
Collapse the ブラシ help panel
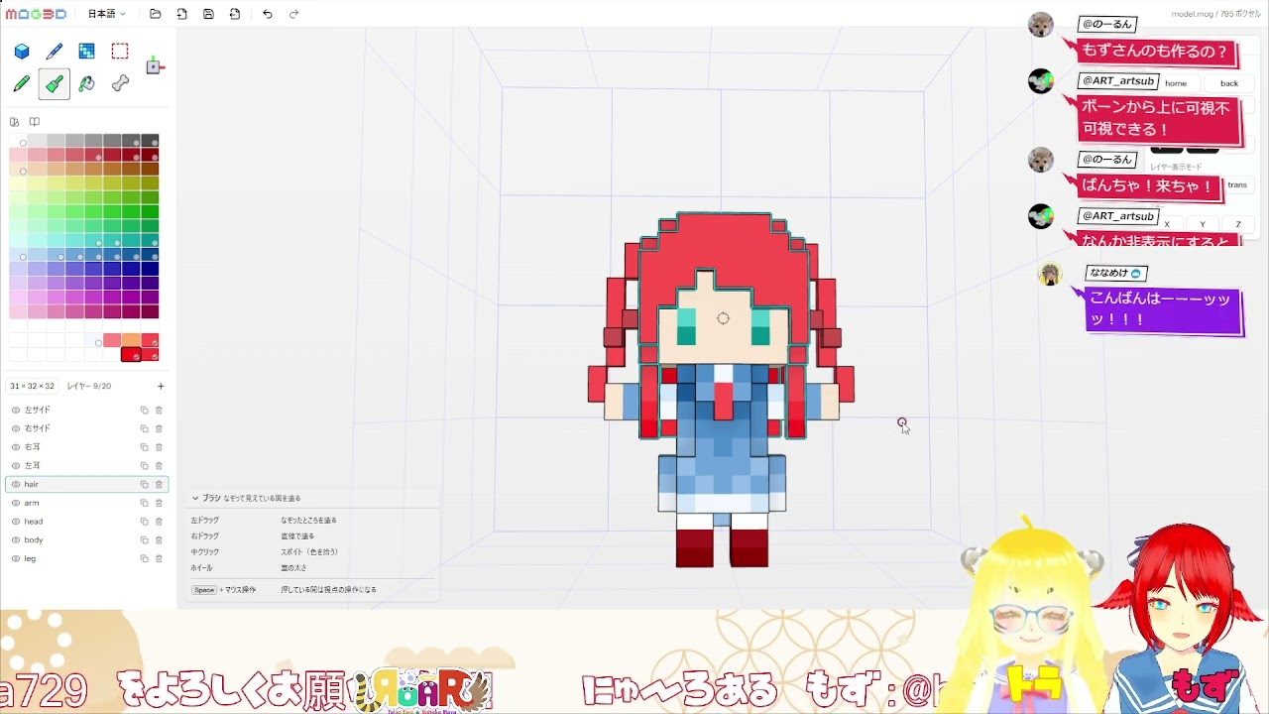(x=195, y=498)
